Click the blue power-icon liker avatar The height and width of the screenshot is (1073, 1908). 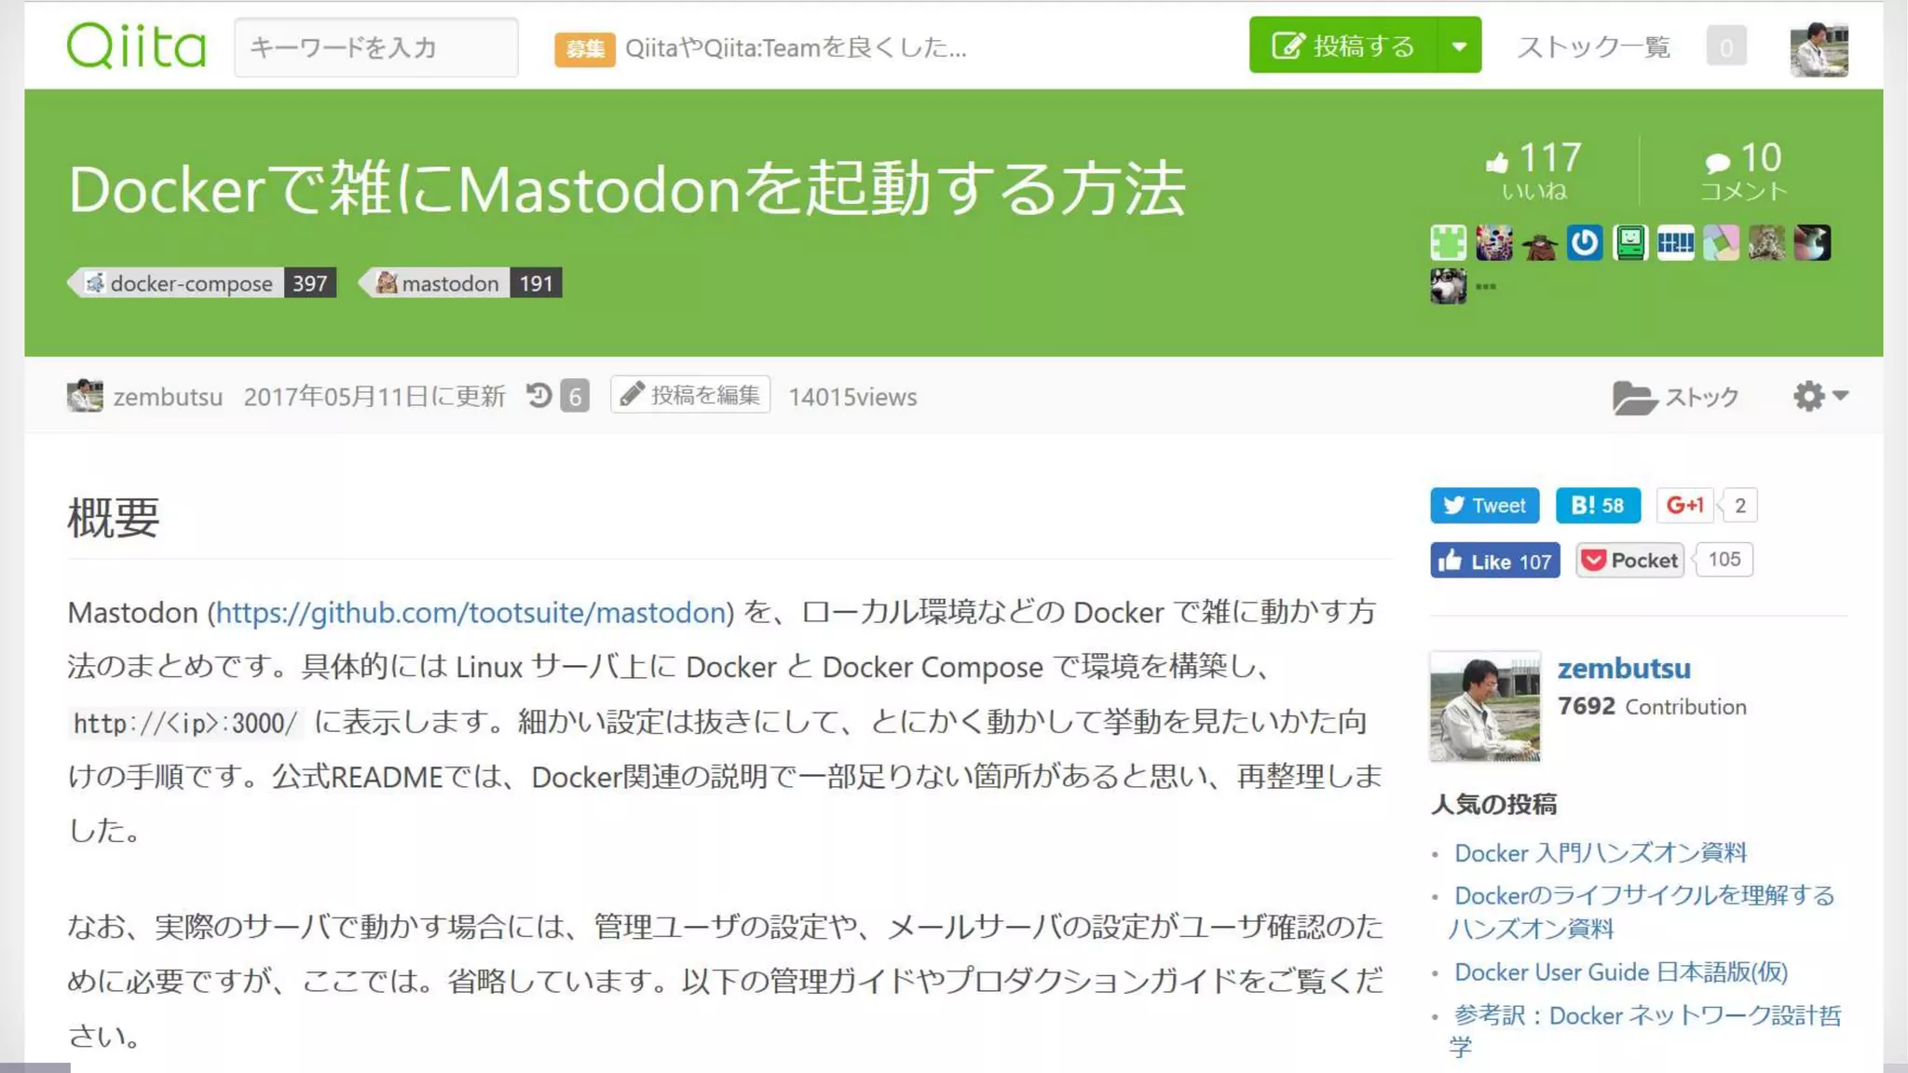pyautogui.click(x=1584, y=243)
